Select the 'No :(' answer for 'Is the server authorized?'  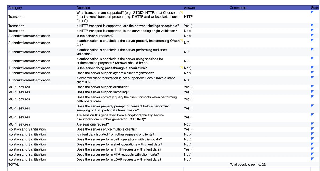click(188, 36)
